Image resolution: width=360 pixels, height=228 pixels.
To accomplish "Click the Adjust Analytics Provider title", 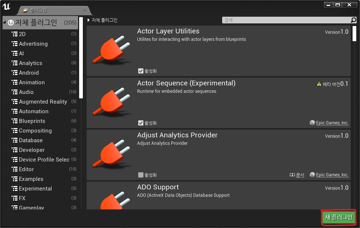I will [x=177, y=135].
